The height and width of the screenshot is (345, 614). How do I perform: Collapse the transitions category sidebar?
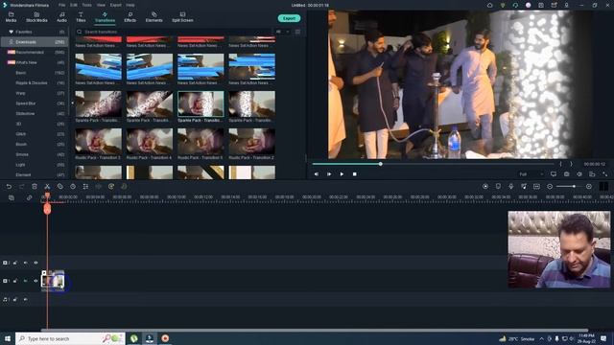(x=72, y=103)
